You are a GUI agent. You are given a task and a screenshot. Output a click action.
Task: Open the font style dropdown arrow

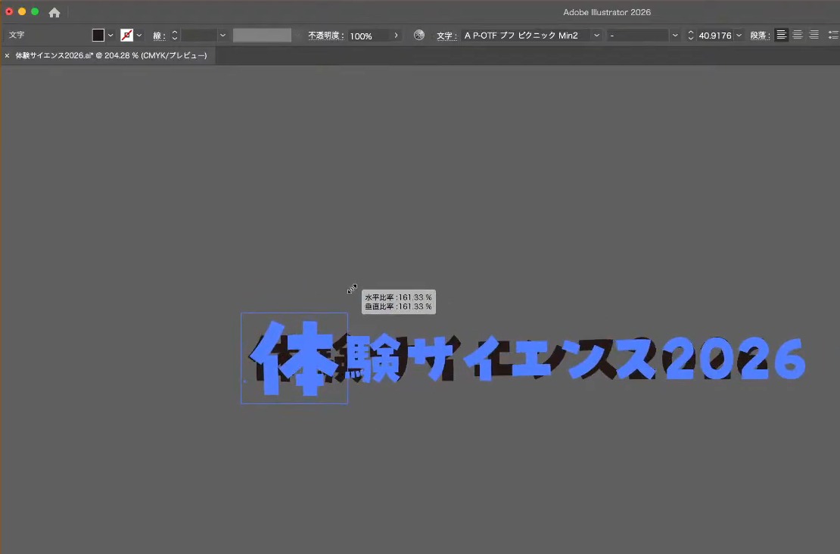coord(675,36)
